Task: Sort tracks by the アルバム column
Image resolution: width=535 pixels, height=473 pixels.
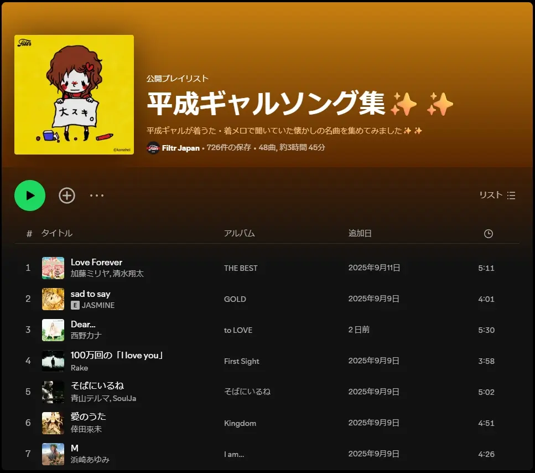Action: (x=238, y=233)
